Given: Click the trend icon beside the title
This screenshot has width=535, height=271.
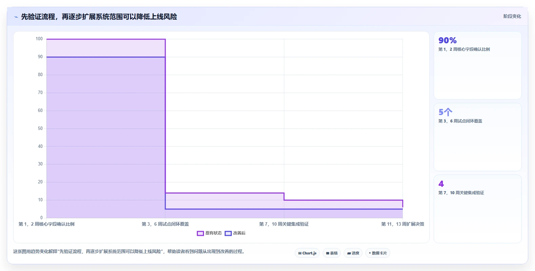Looking at the screenshot, I should coord(16,17).
